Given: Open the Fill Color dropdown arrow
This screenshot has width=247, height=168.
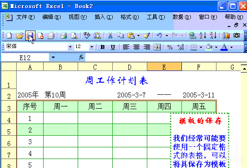Looking at the screenshot, I should pos(216,47).
